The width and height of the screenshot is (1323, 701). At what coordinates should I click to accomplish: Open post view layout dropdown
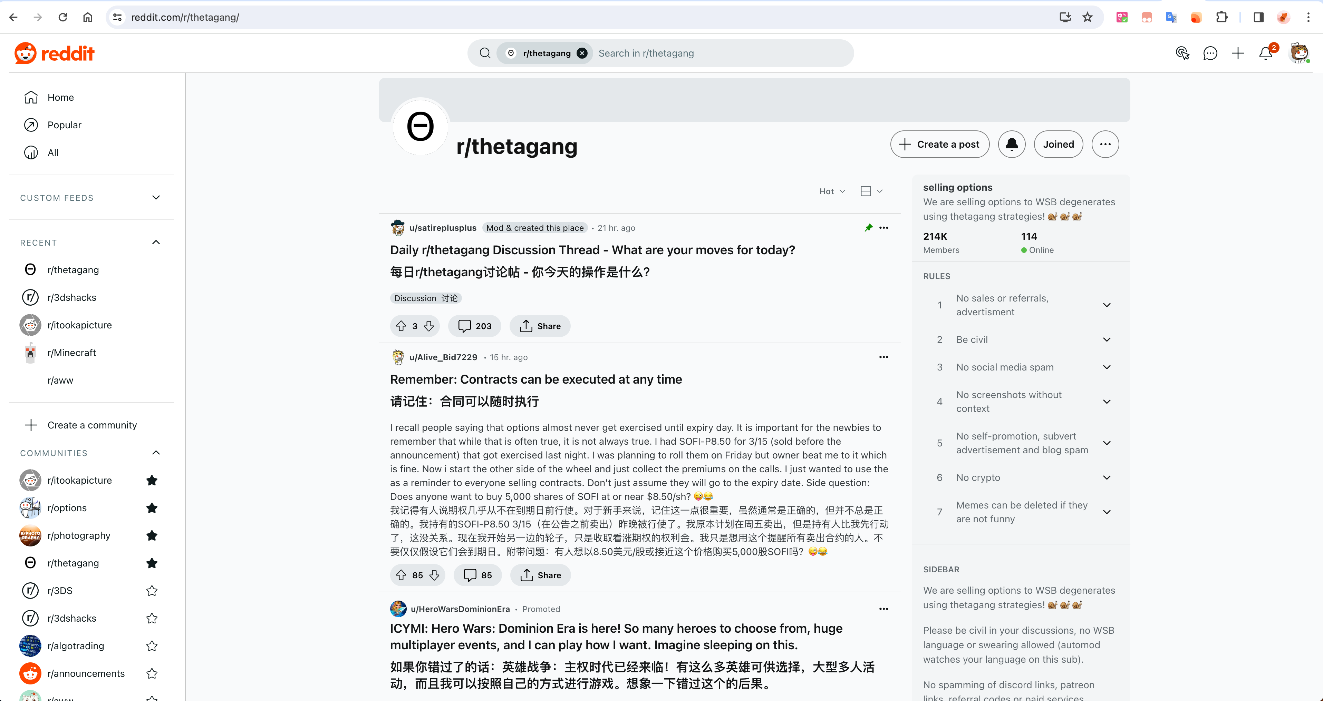pyautogui.click(x=871, y=191)
